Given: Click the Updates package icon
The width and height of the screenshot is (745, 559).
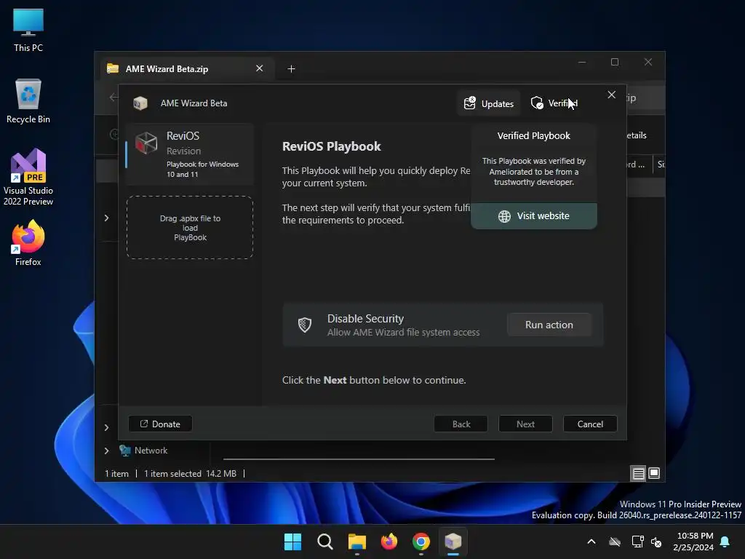Looking at the screenshot, I should [x=469, y=103].
